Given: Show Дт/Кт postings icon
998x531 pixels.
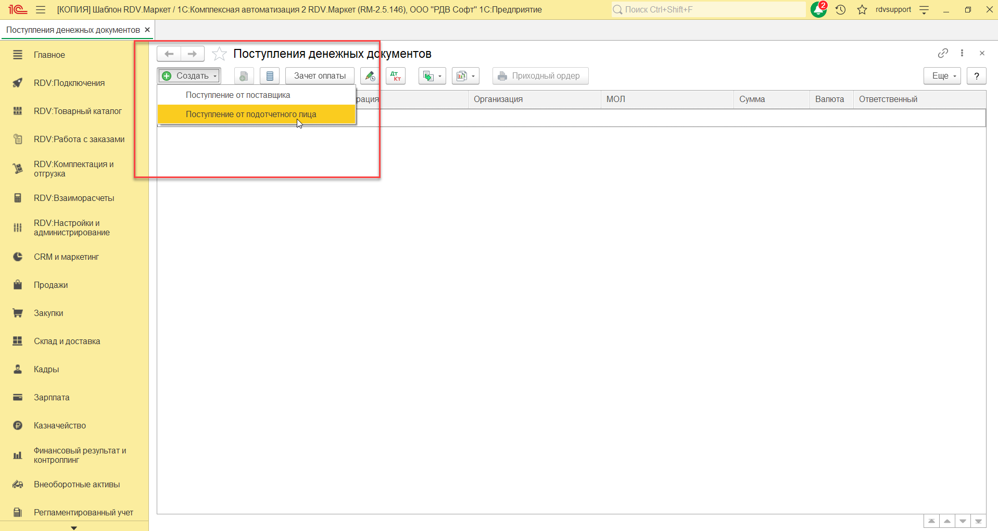Looking at the screenshot, I should click(x=396, y=76).
